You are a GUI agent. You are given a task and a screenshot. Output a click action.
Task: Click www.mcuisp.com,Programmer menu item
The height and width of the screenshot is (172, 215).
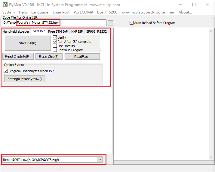(148, 12)
